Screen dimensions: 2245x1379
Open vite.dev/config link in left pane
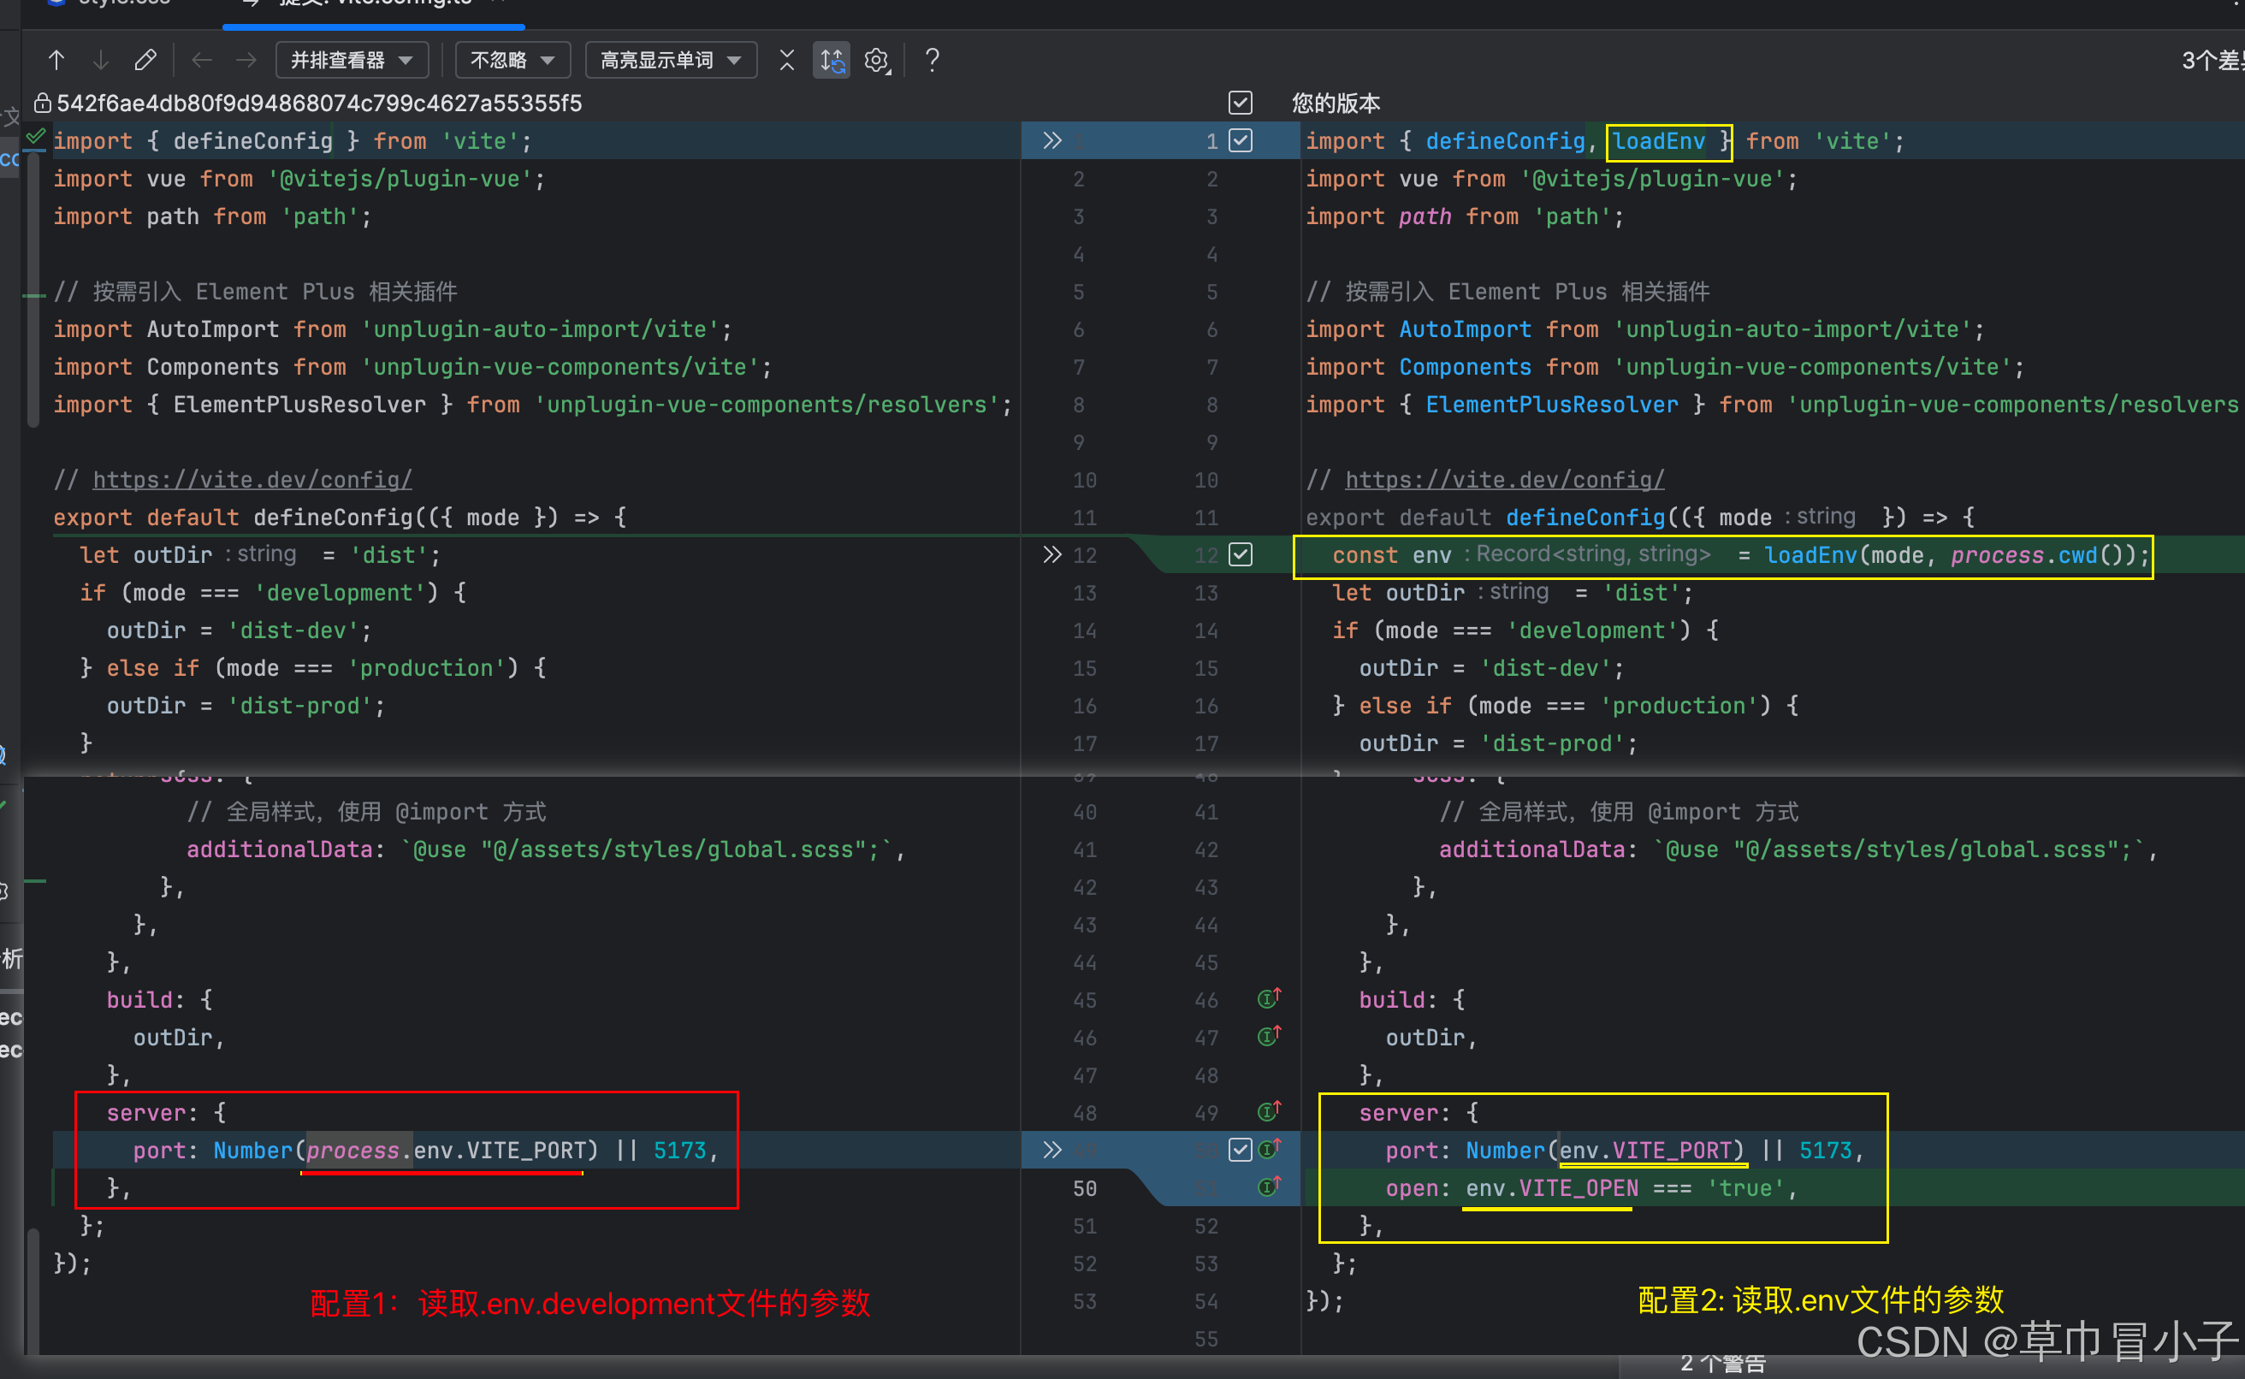pyautogui.click(x=252, y=480)
